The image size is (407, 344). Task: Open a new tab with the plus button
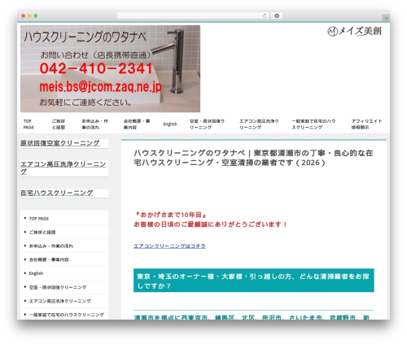pyautogui.click(x=386, y=18)
